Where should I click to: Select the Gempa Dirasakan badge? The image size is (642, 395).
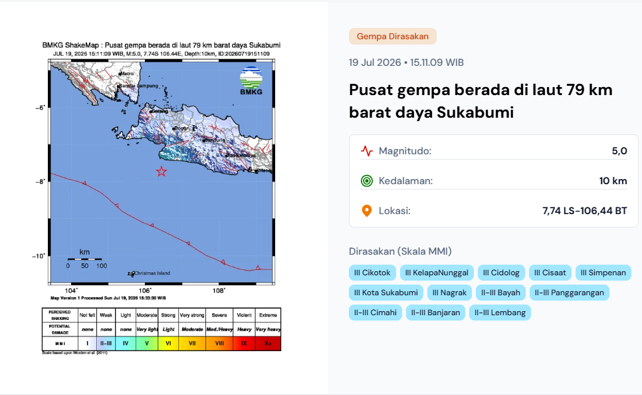[393, 36]
